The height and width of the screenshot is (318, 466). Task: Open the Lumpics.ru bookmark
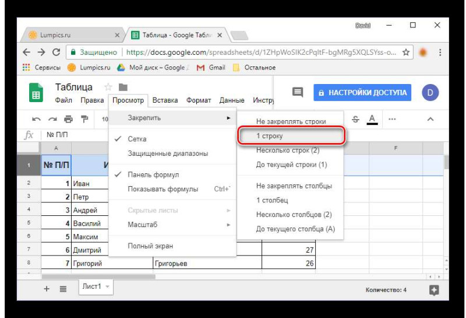[89, 68]
